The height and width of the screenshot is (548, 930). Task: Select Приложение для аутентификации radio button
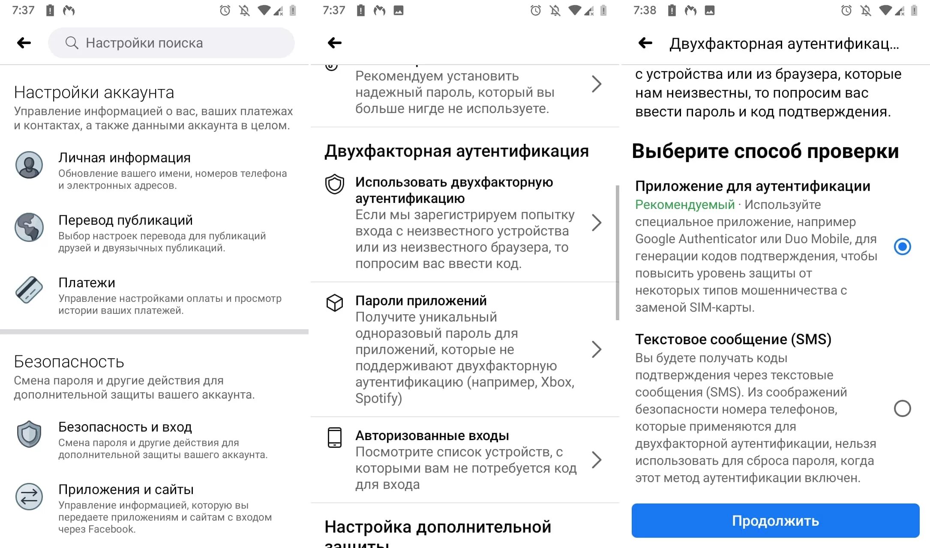pyautogui.click(x=903, y=247)
